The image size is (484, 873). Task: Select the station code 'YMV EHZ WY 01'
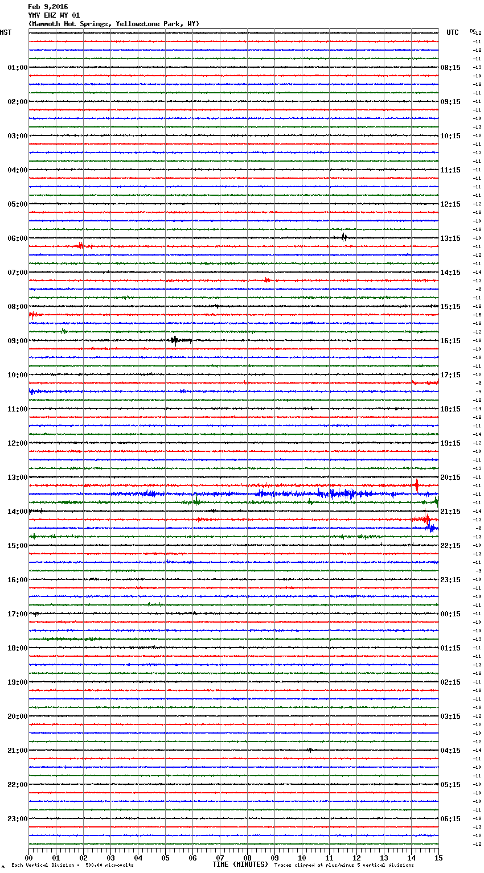pos(54,15)
